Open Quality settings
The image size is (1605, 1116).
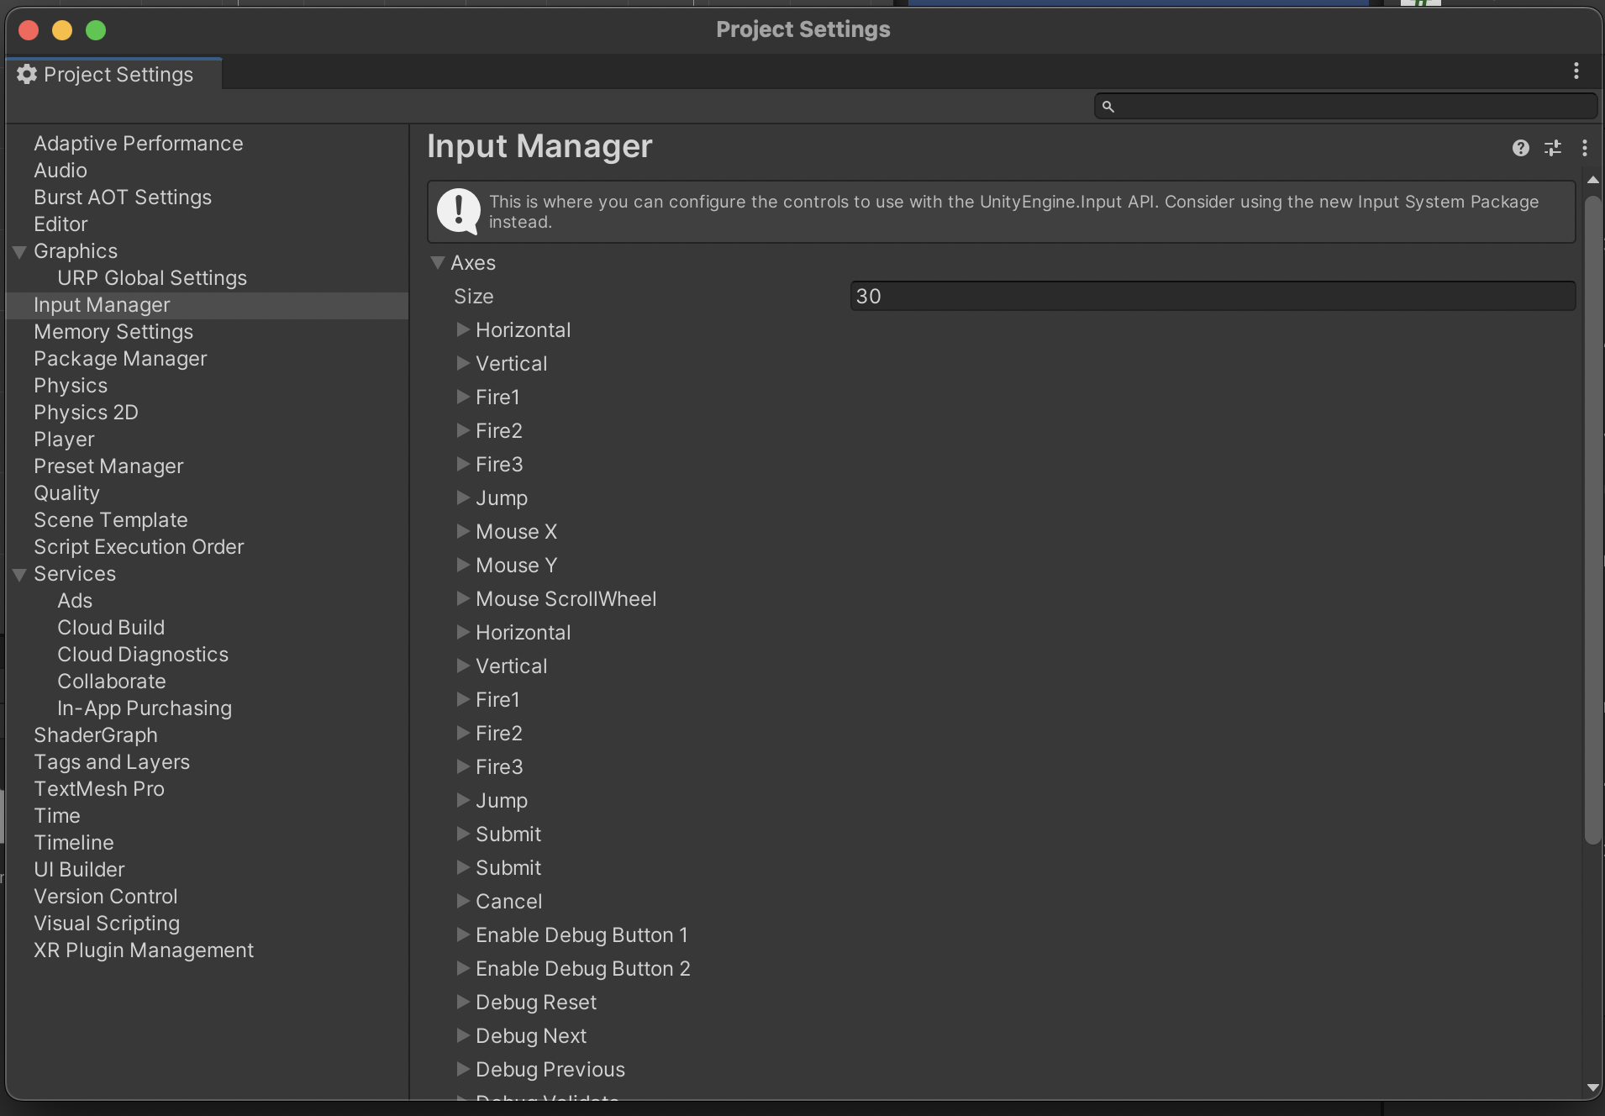(66, 493)
